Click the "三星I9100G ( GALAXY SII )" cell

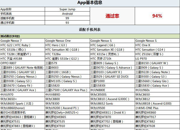click(22, 72)
